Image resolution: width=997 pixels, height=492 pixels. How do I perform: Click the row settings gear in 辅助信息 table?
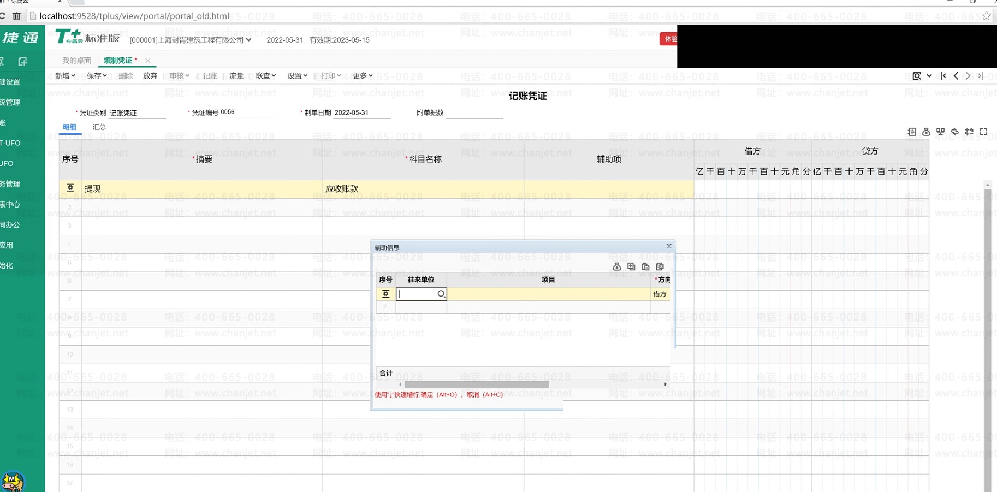pyautogui.click(x=385, y=294)
